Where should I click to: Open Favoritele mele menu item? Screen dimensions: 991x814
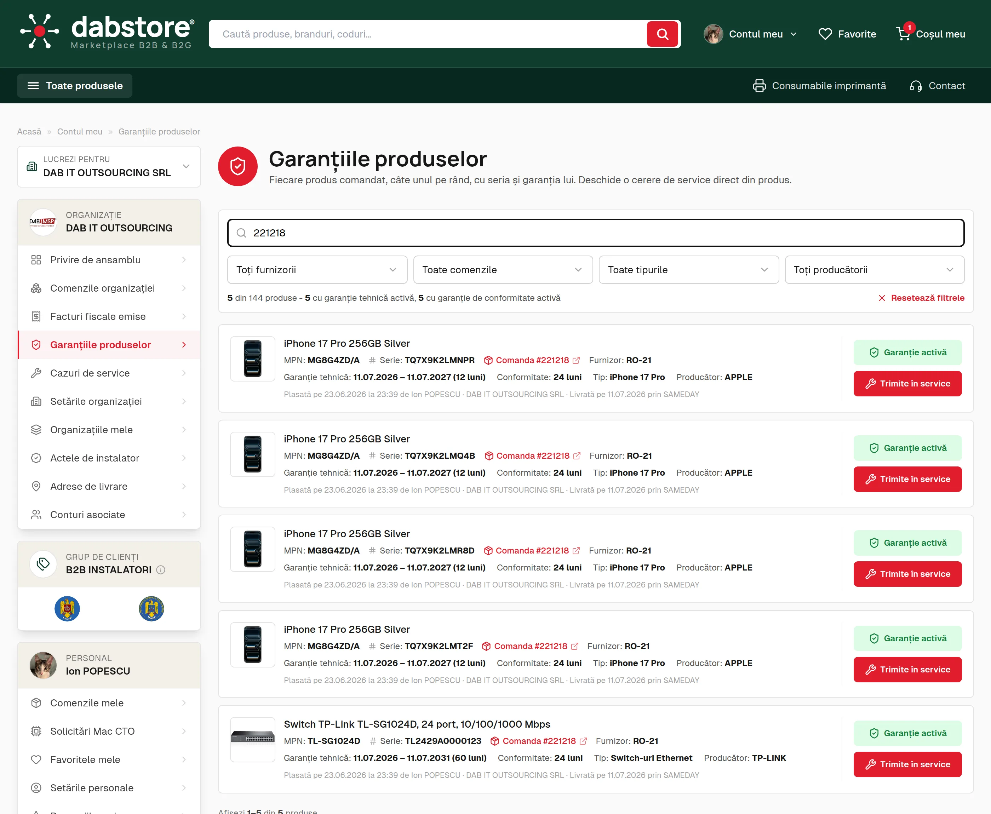[109, 759]
